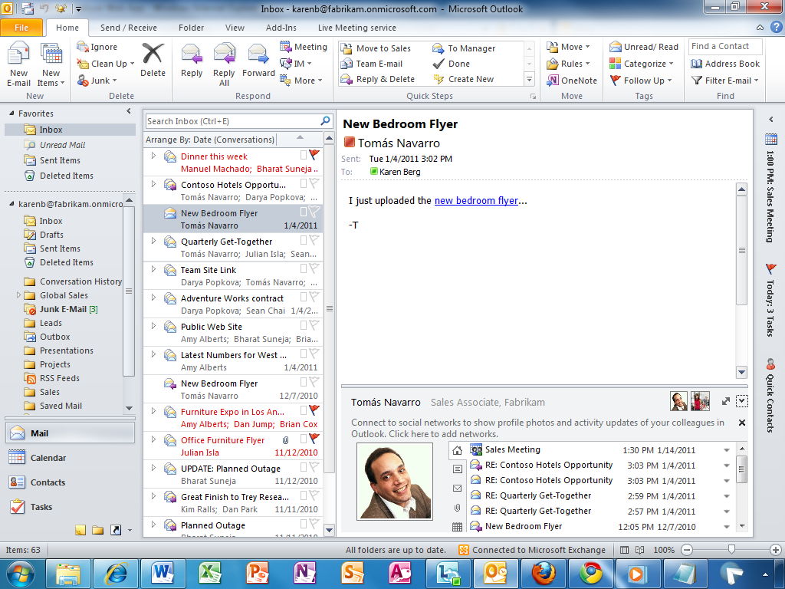Run the To Manager quick step
Screen dimensions: 785x589
pos(464,48)
